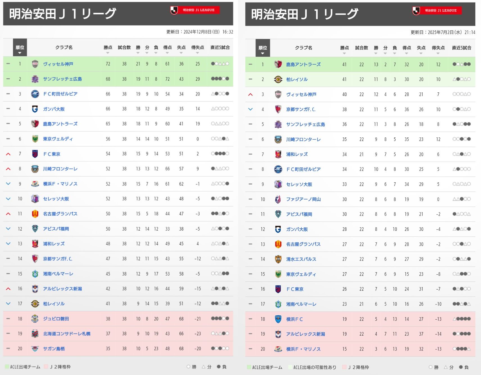481x375 pixels.
Task: Click the green ACLE出場チーム legend swatch on left
Action: [7, 367]
